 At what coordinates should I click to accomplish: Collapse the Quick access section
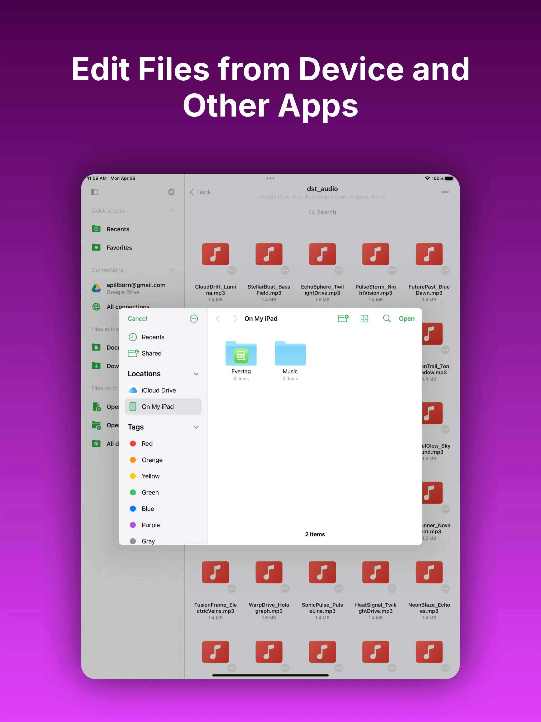(x=172, y=211)
